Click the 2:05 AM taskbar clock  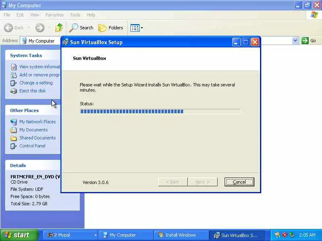click(x=307, y=235)
